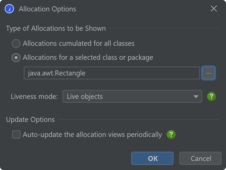Click the Allocation Options title text
226x170 pixels.
pos(47,9)
